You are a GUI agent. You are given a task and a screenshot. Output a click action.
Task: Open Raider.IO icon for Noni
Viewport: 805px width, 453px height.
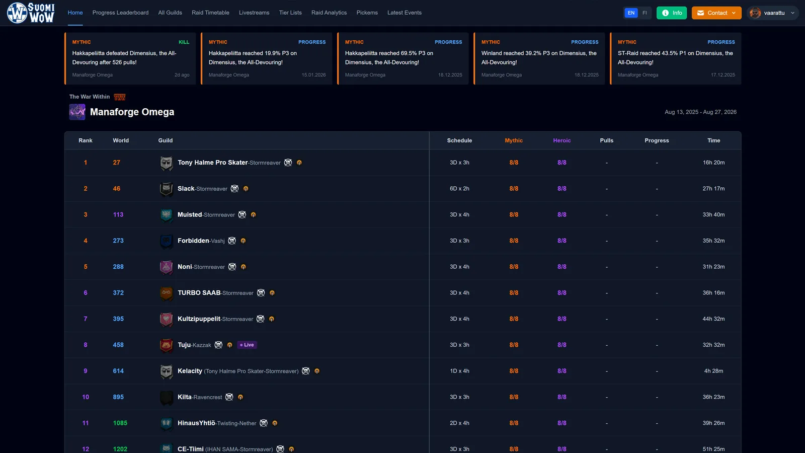244,267
